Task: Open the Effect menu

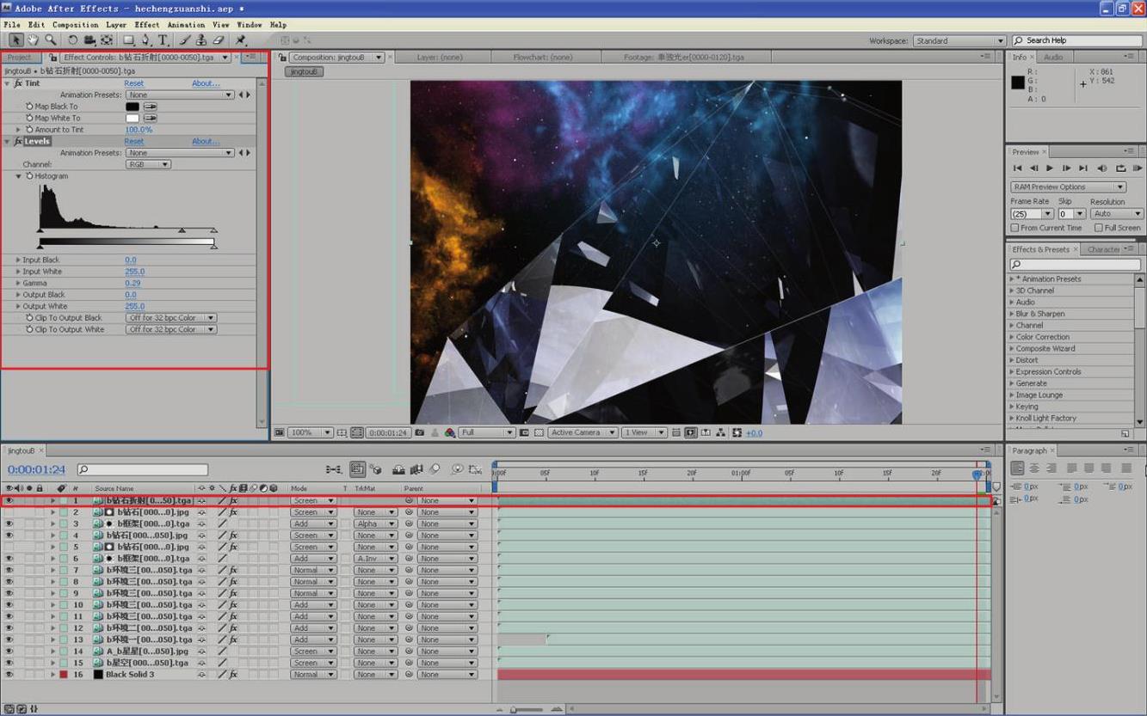Action: point(147,25)
